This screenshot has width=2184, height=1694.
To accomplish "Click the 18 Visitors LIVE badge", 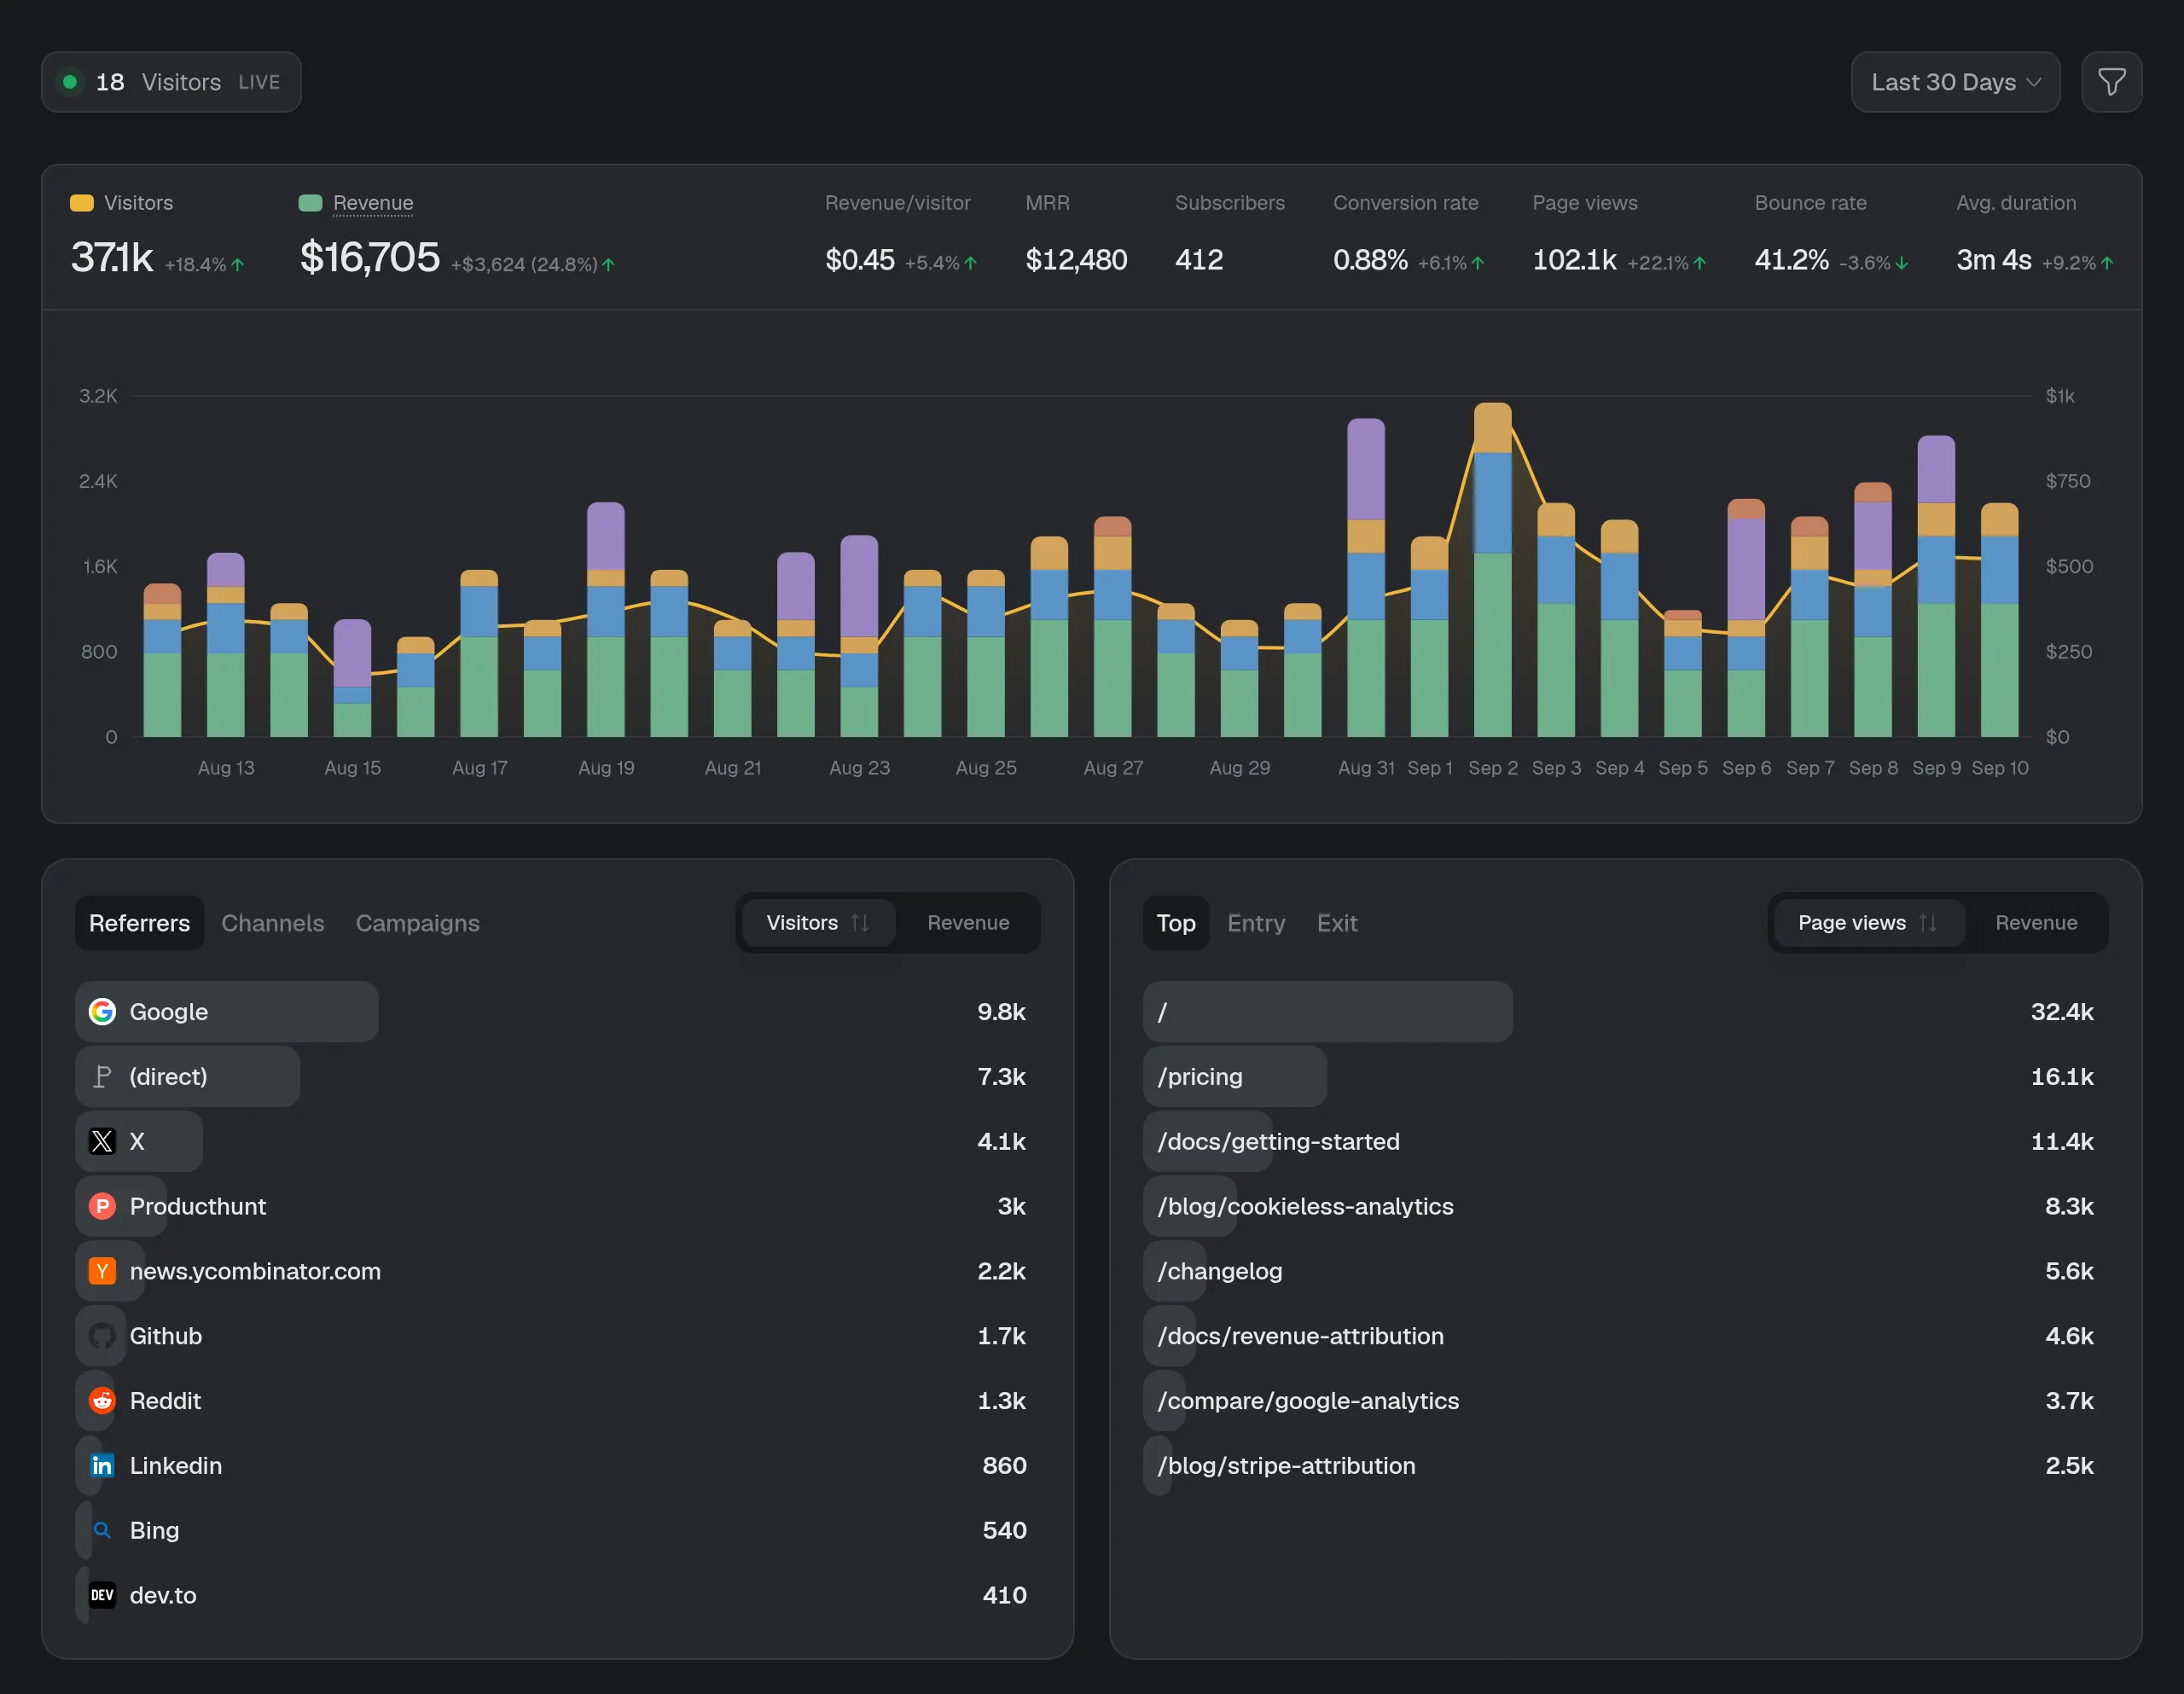I will 171,82.
